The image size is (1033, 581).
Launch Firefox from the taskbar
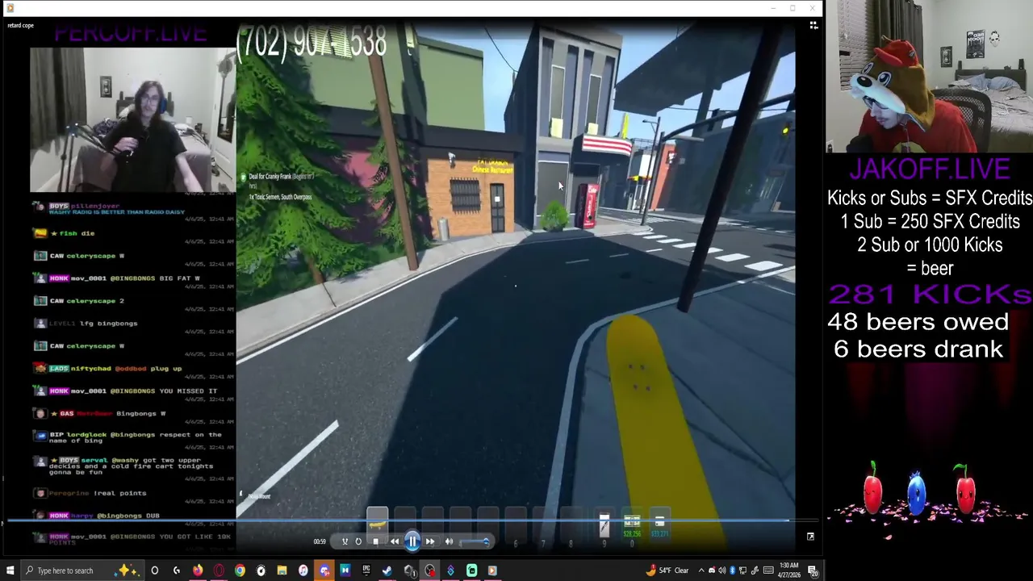198,571
